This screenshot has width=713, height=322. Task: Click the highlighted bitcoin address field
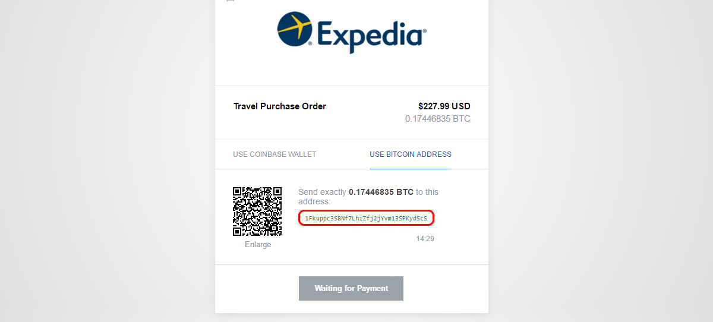[366, 218]
